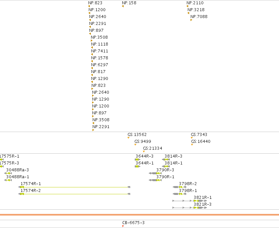This screenshot has width=279, height=228.
Task: Click the 17574R-2 transcript label
Action: (x=30, y=191)
